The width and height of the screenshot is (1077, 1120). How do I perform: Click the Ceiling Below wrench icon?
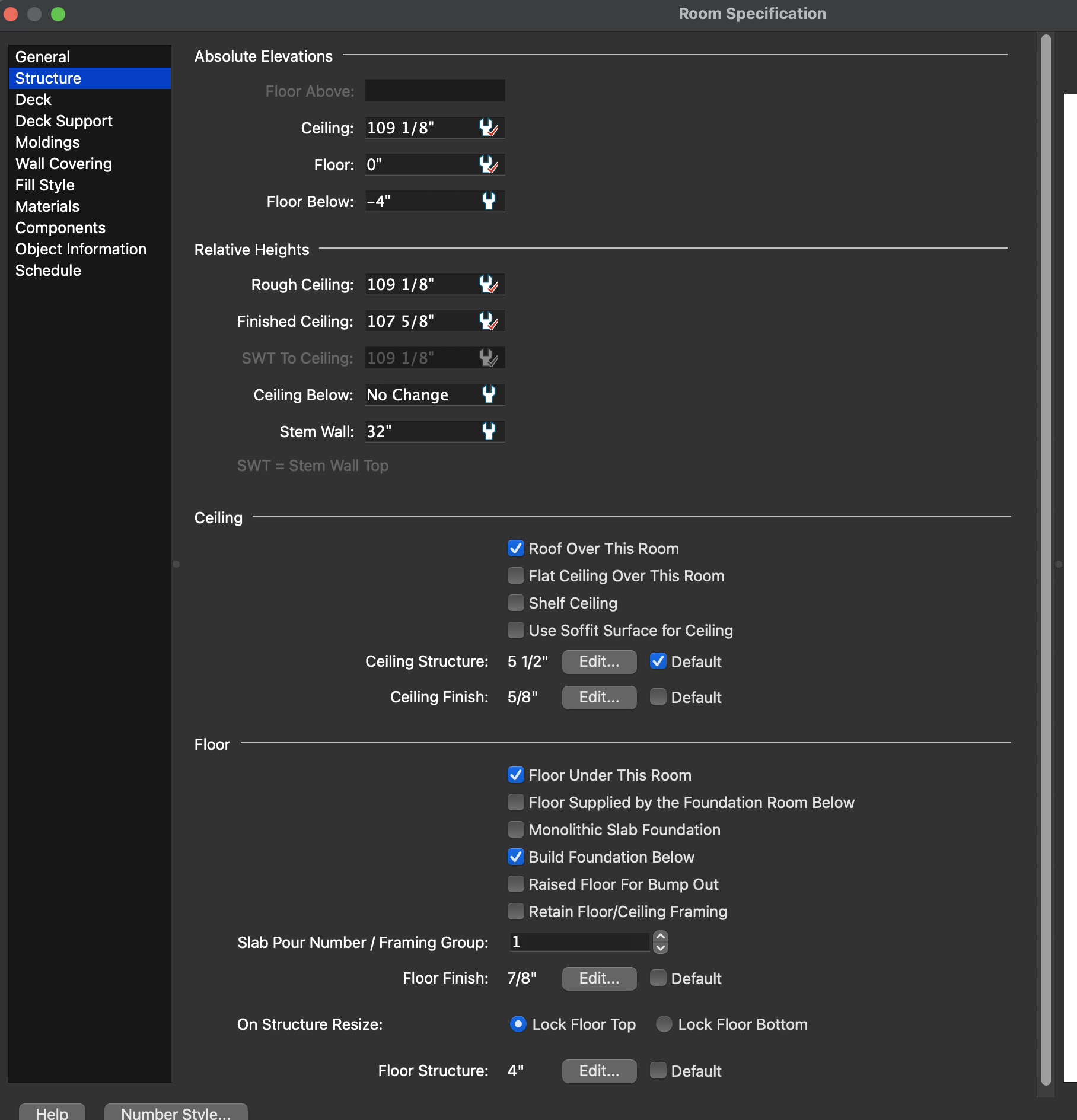pyautogui.click(x=488, y=394)
